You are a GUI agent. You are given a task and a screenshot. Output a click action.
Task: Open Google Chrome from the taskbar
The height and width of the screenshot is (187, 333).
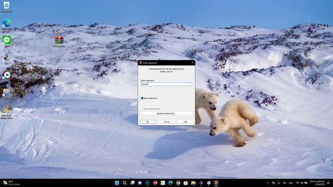(x=178, y=183)
